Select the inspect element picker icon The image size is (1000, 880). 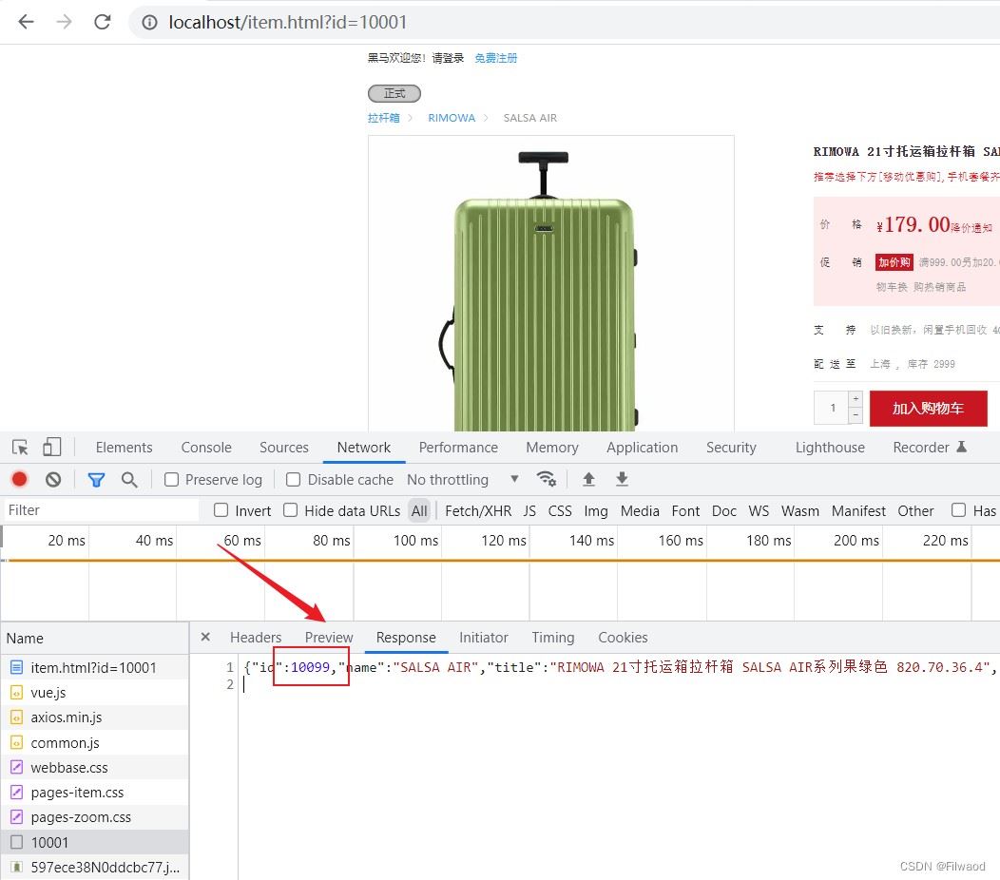click(20, 448)
